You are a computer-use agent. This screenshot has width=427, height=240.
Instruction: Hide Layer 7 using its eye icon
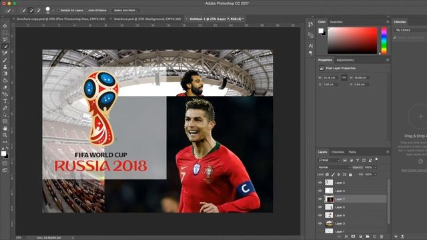[x=320, y=199]
